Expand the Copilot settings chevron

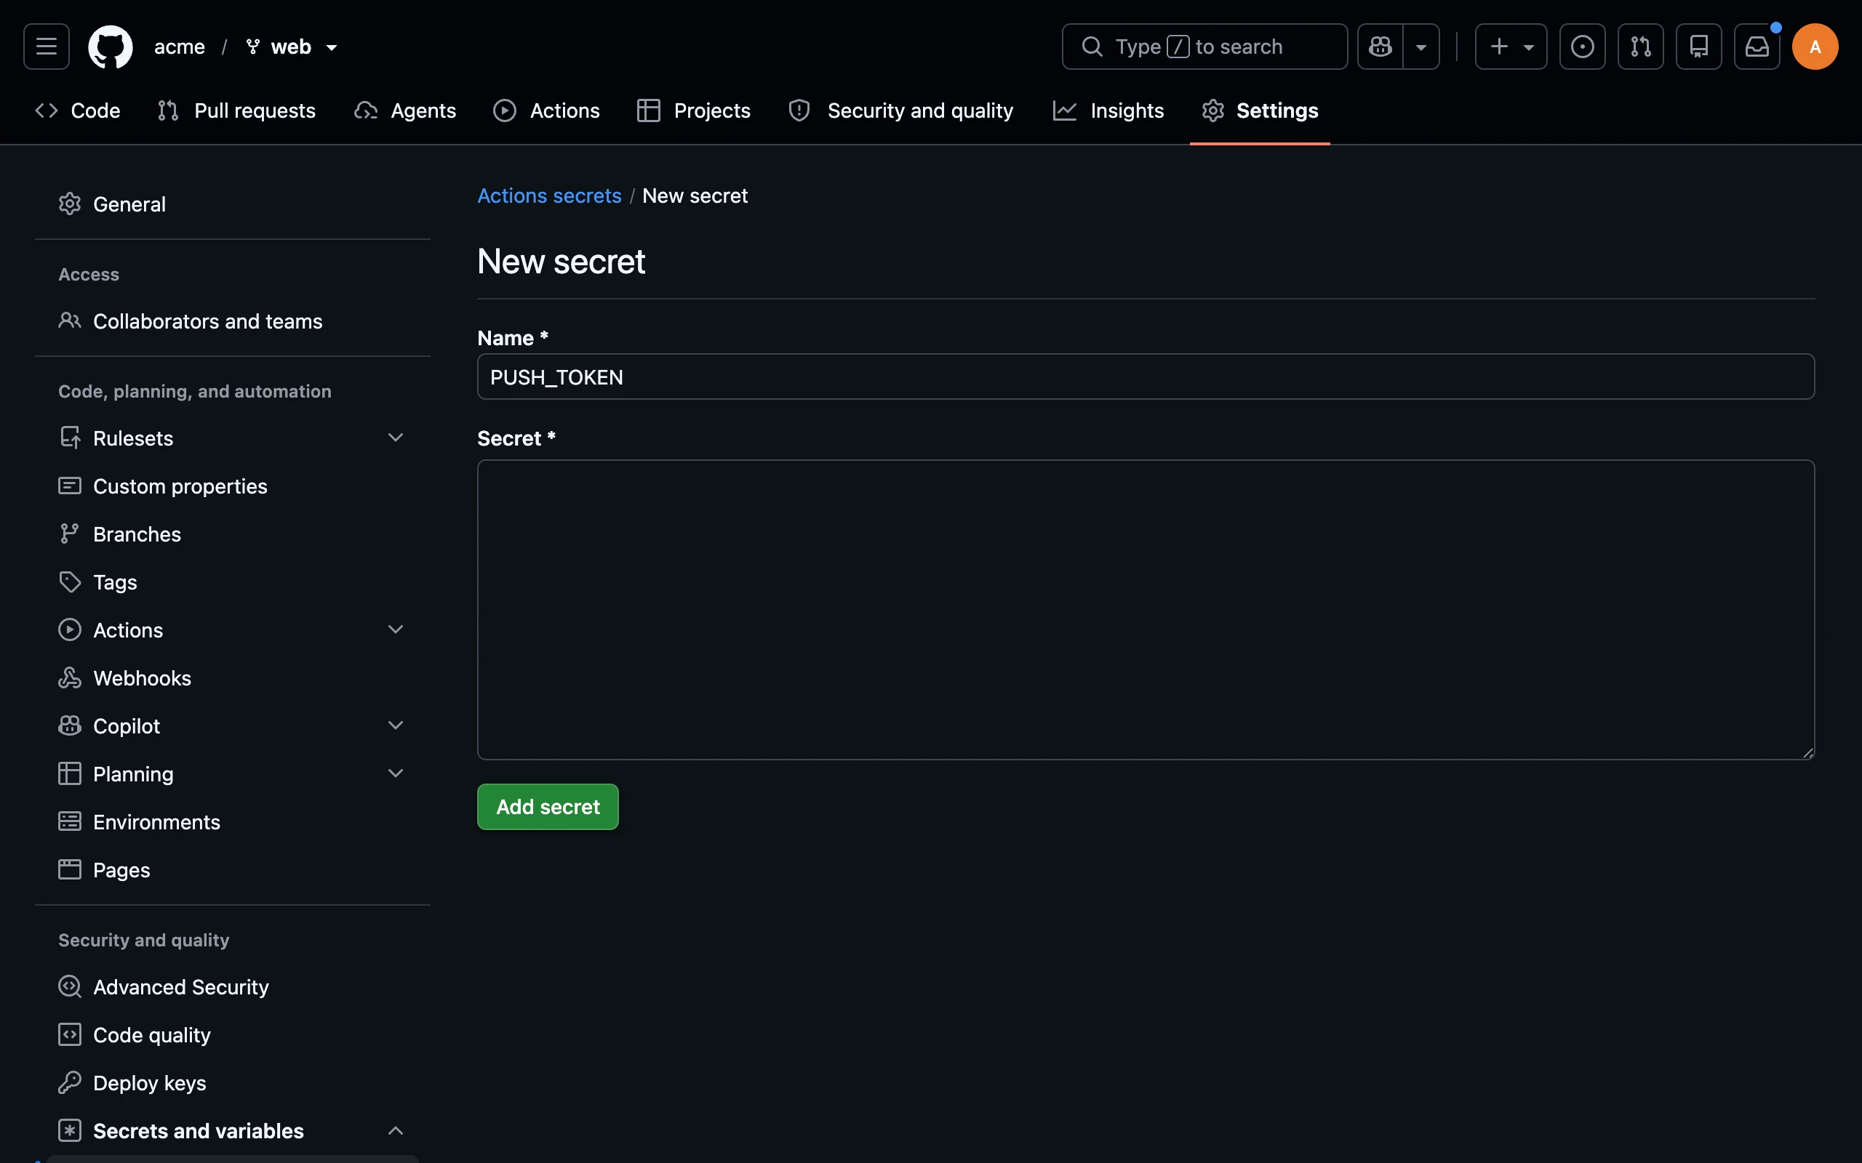[396, 725]
